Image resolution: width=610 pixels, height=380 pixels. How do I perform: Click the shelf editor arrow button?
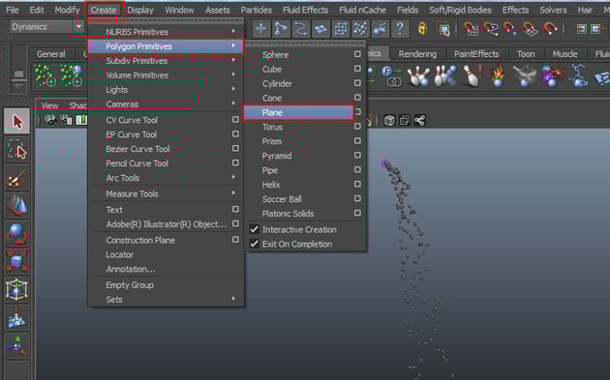[18, 86]
